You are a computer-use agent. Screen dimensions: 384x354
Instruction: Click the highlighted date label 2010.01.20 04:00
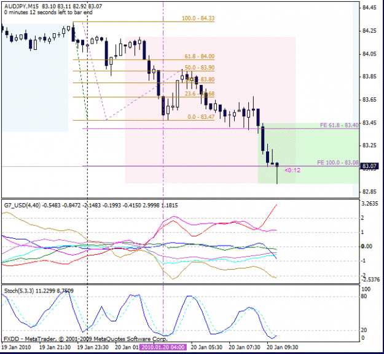[163, 347]
